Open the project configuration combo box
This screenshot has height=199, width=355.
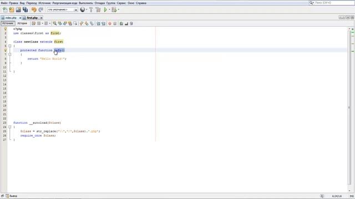(63, 10)
